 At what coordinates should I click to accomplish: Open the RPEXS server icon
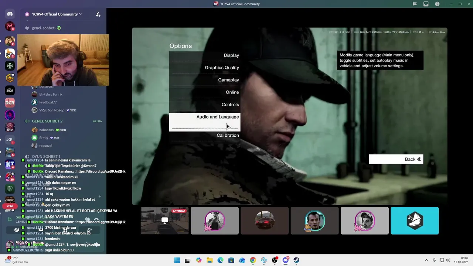(x=10, y=127)
